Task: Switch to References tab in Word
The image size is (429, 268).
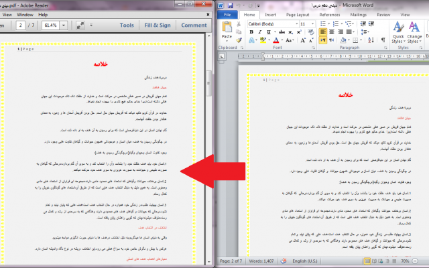Action: (x=330, y=15)
